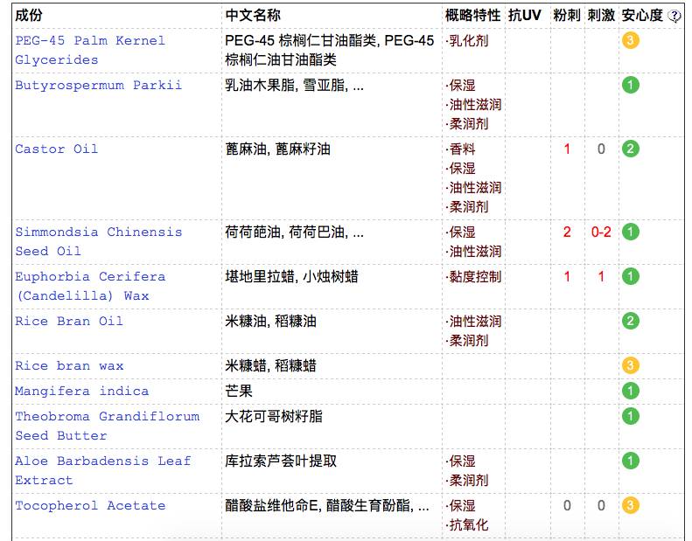Open Euphorbia Cerifera (Candelilla) Wax link
Screen dimensions: 692x541
90,286
